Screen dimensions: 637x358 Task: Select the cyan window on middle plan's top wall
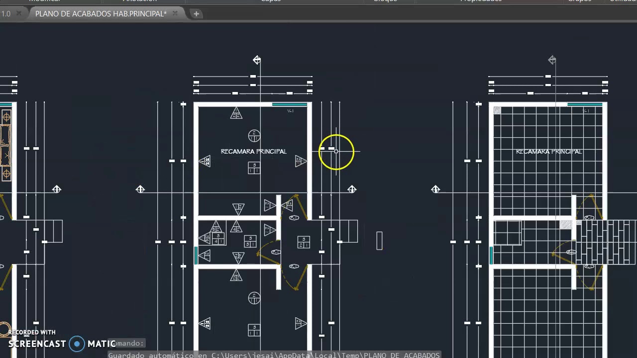point(290,104)
